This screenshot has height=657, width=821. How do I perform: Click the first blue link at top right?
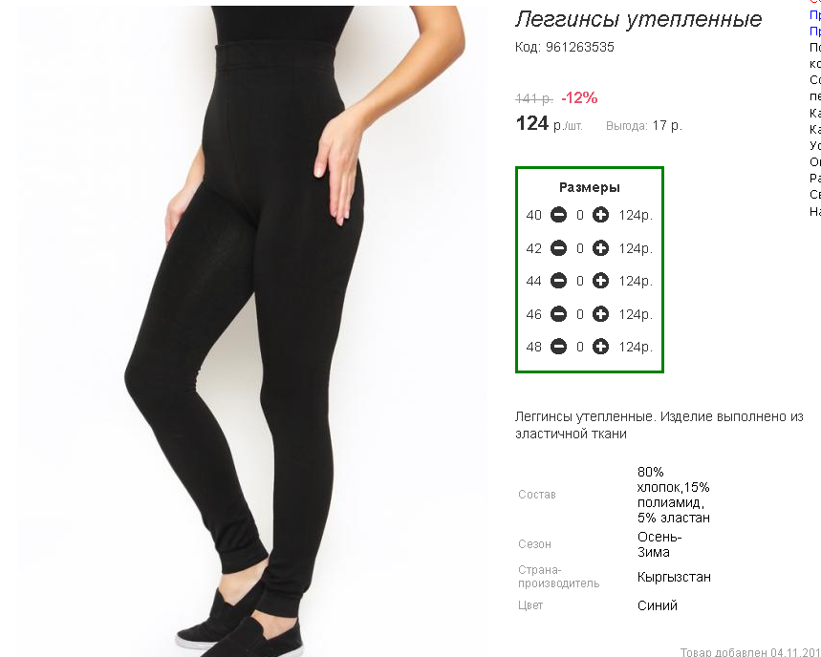click(x=815, y=14)
